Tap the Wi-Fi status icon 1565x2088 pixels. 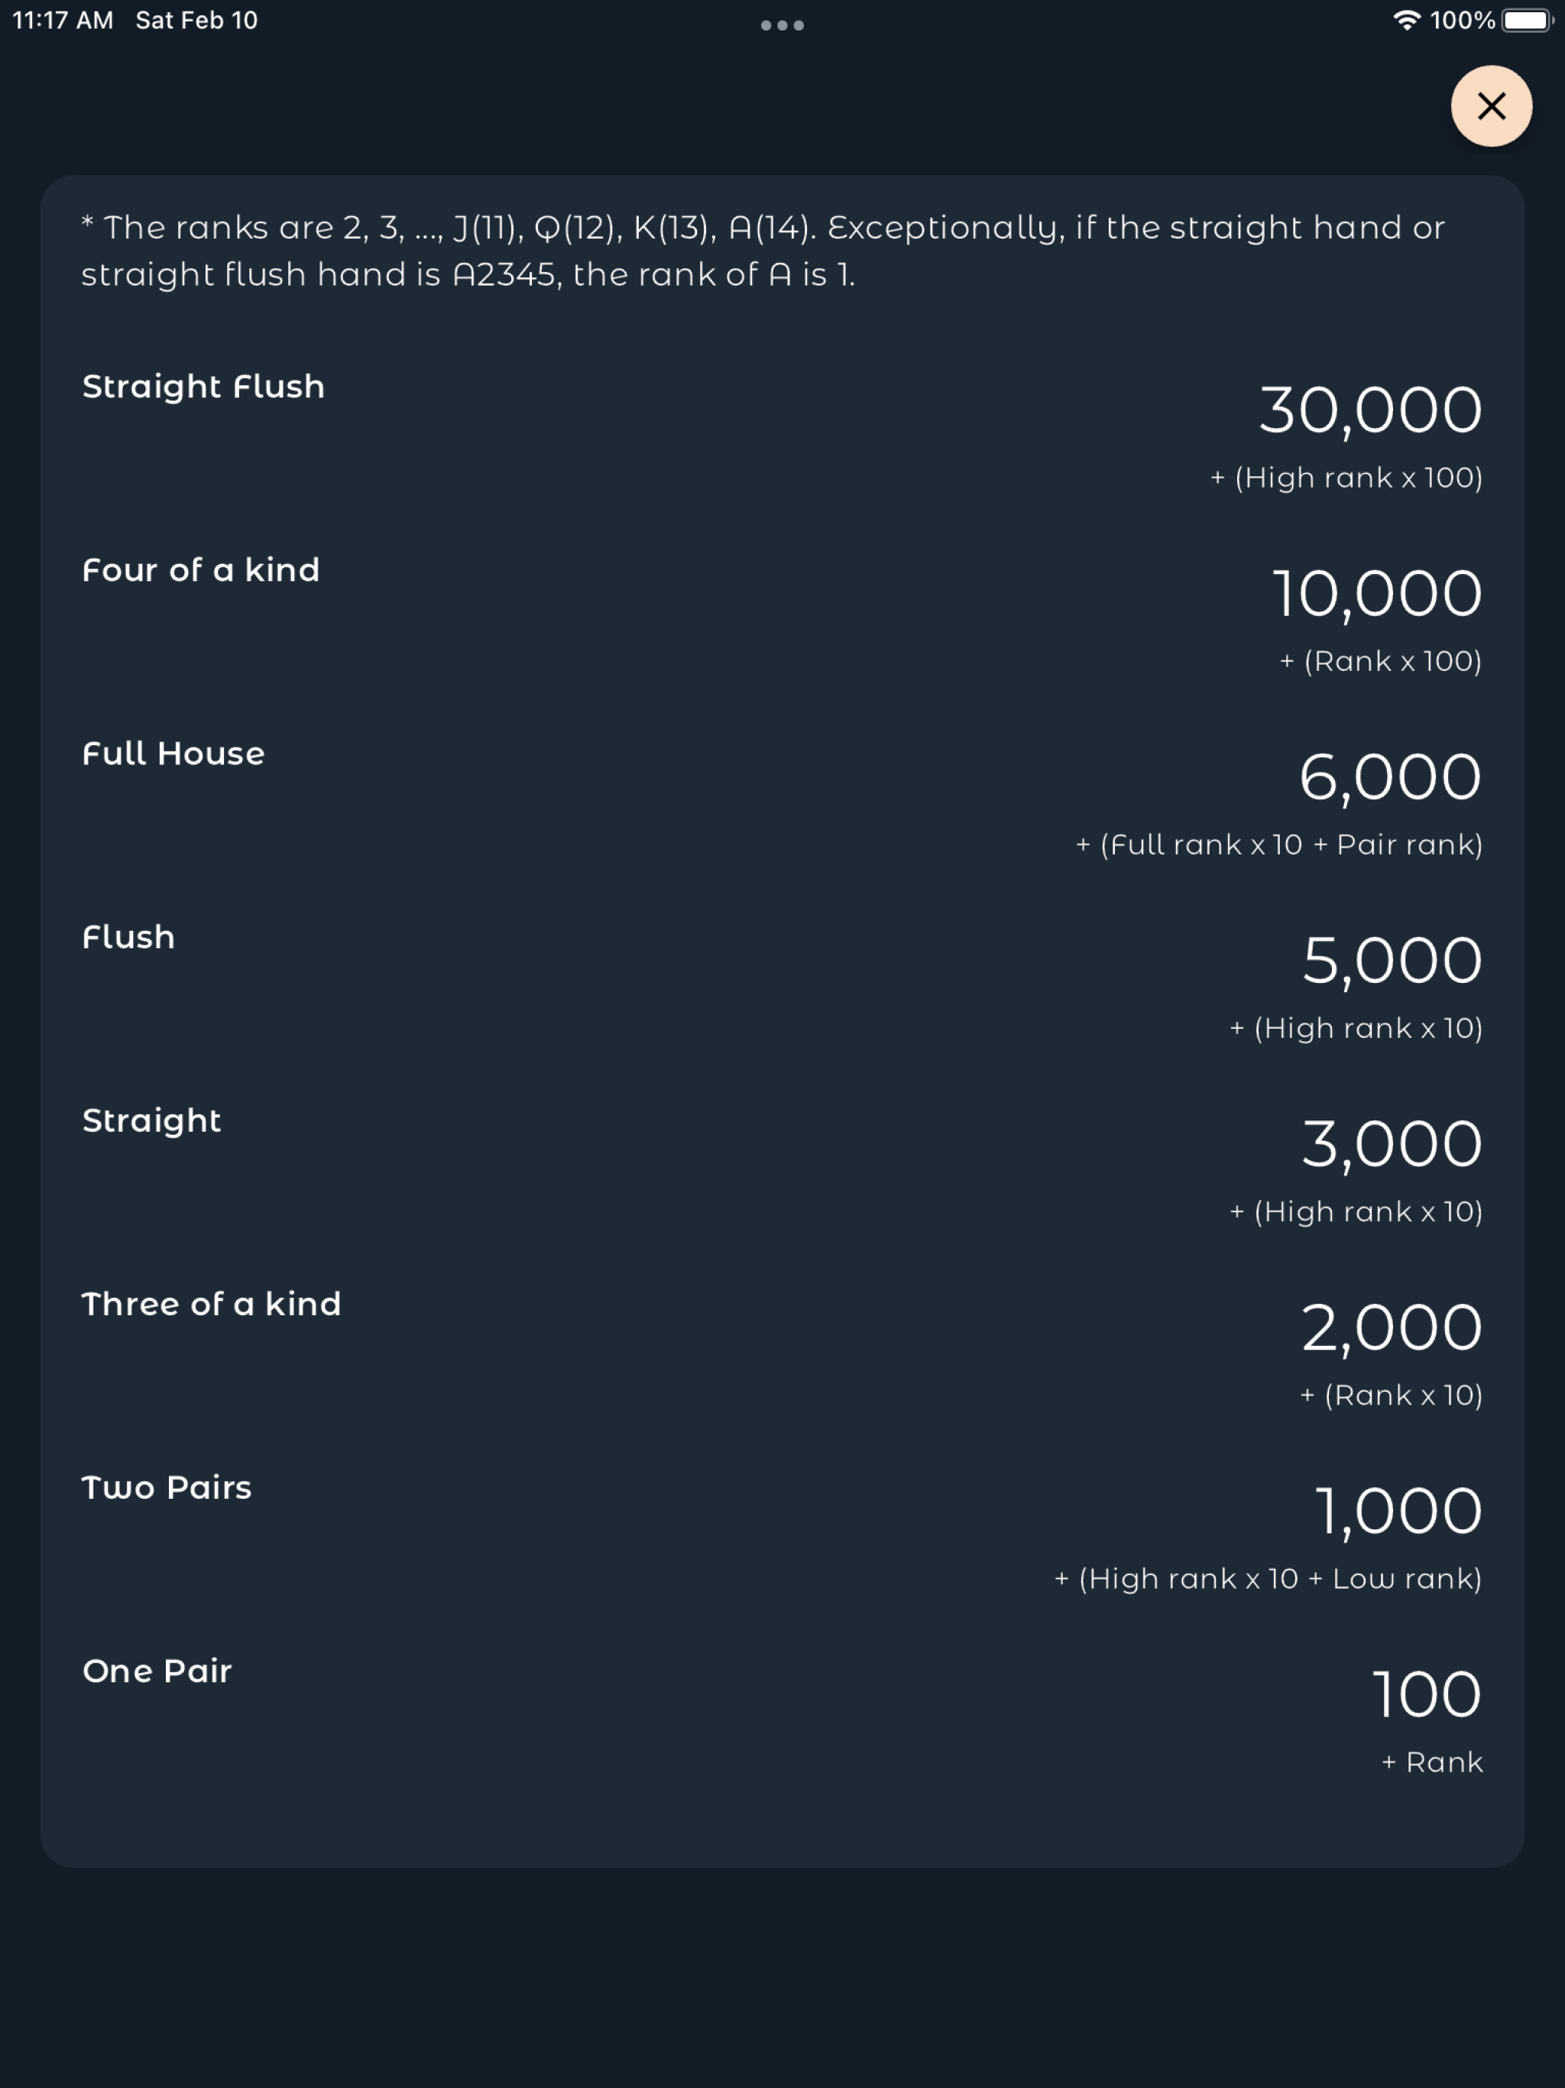tap(1405, 21)
